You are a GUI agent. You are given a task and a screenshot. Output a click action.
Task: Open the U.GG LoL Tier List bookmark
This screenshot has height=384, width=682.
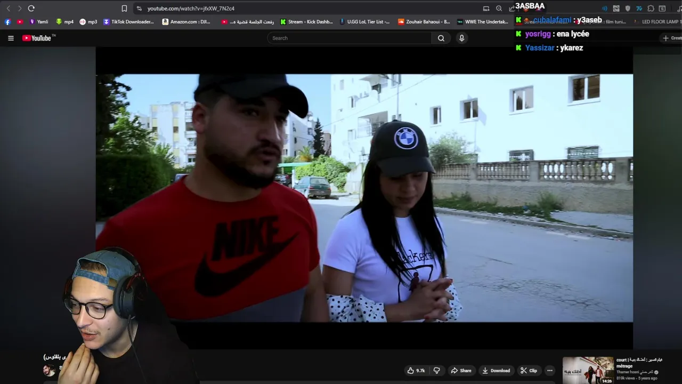(x=364, y=22)
